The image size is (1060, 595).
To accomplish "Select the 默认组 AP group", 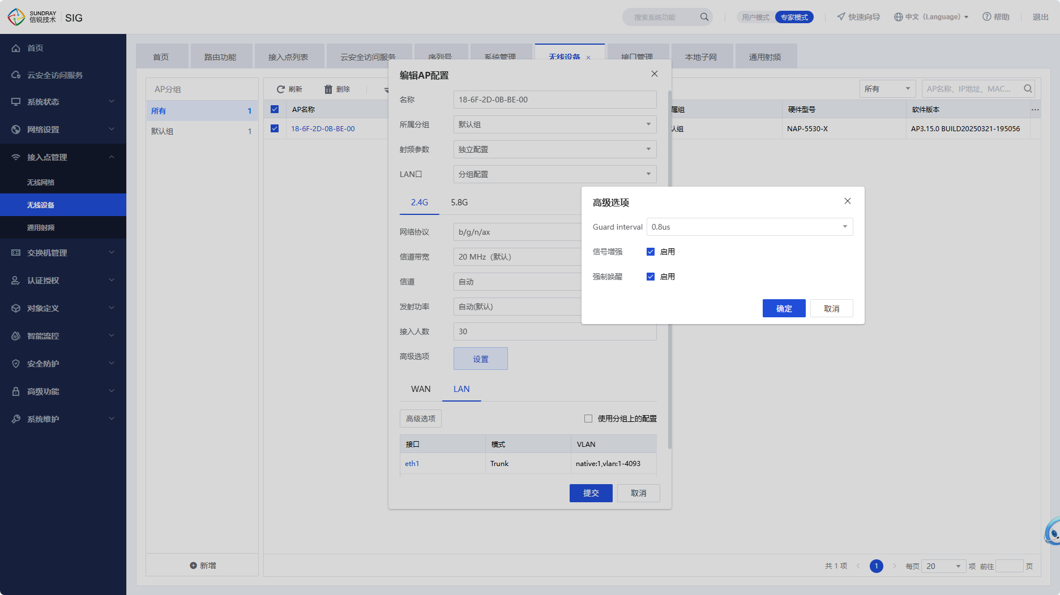I will click(x=202, y=131).
